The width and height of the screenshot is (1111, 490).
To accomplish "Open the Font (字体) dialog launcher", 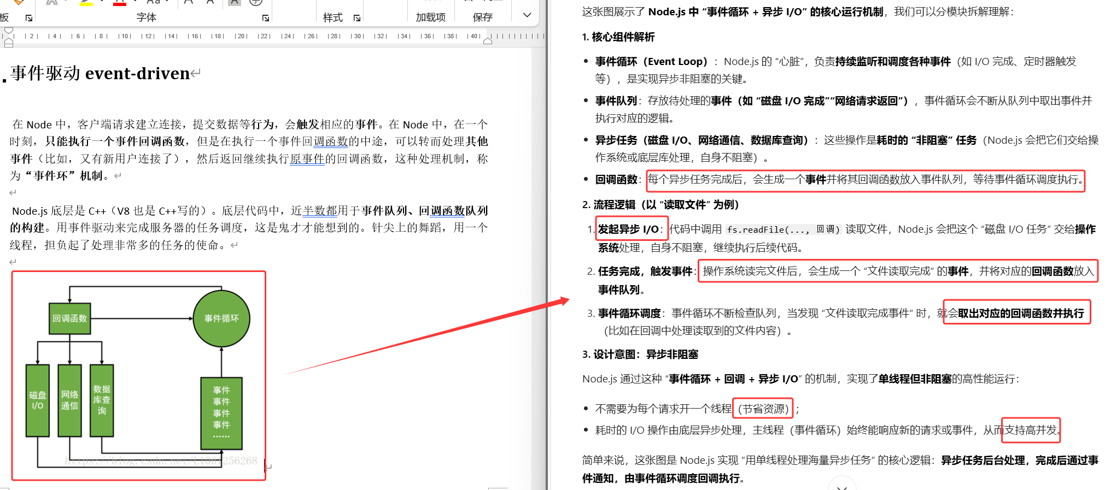I will coord(266,18).
